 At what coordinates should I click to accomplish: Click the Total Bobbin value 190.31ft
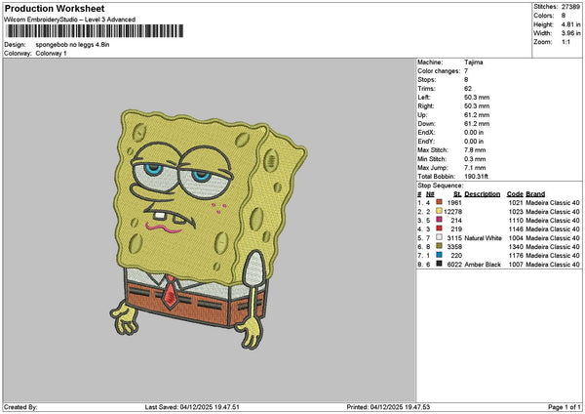pyautogui.click(x=476, y=177)
